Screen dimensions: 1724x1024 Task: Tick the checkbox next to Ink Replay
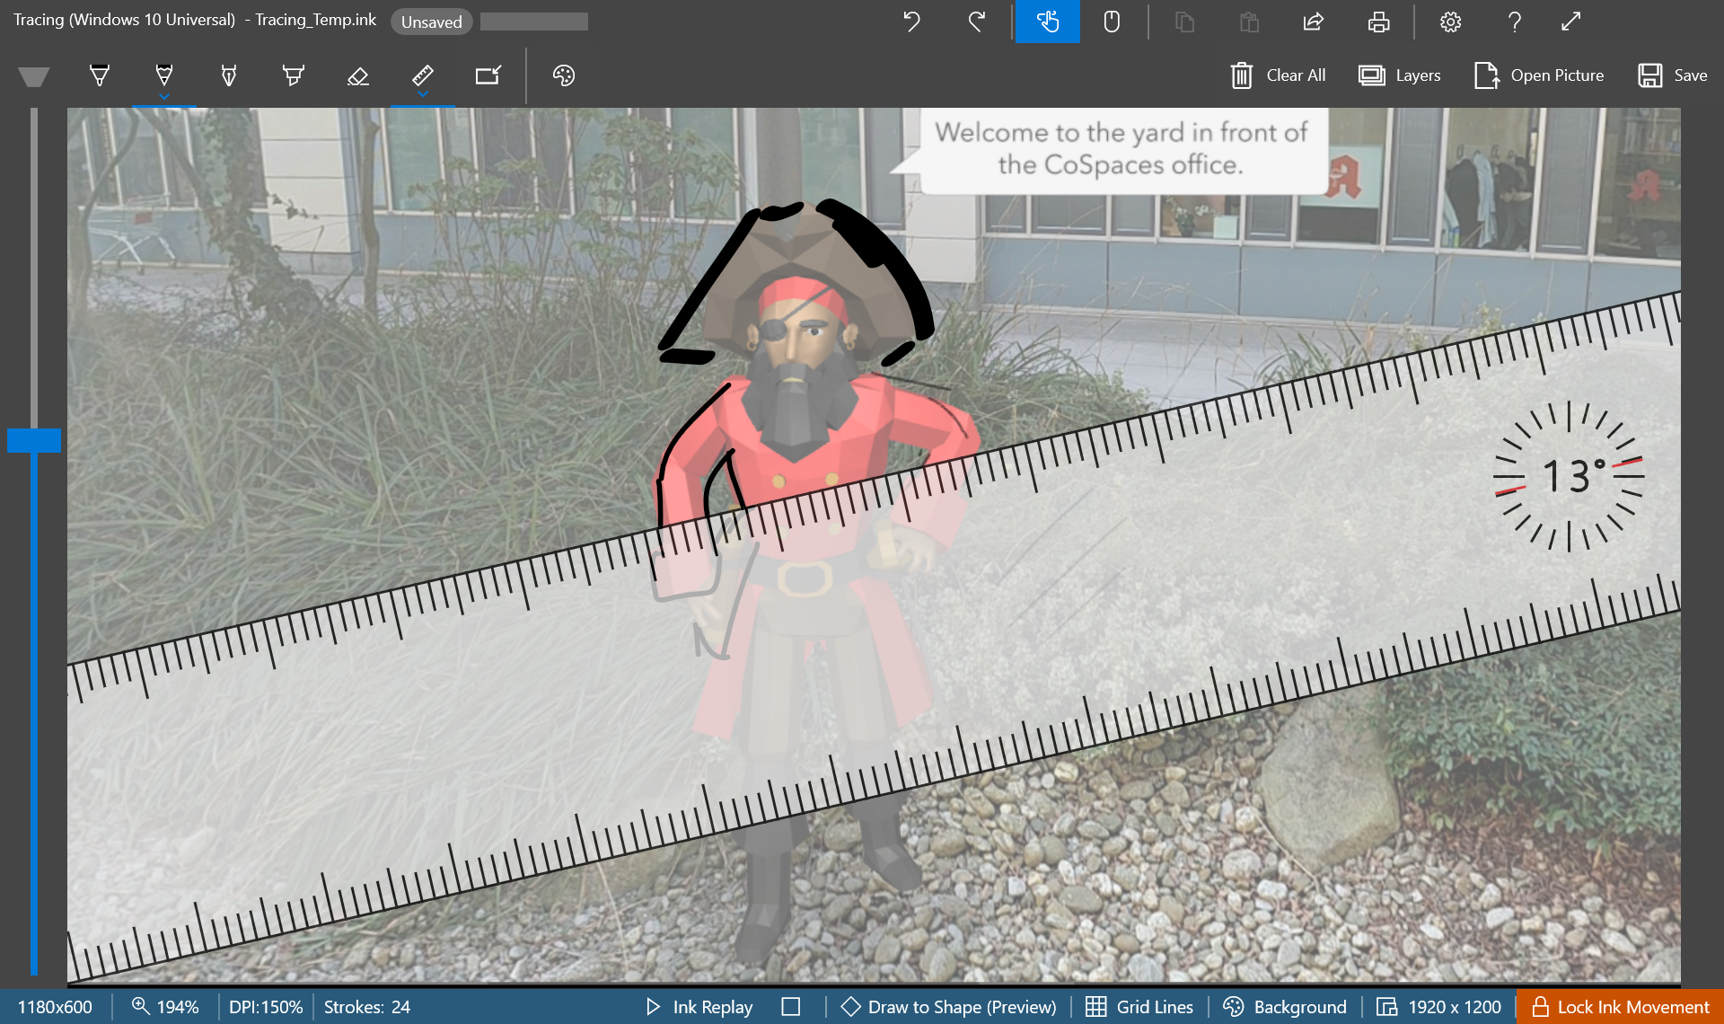point(790,1007)
